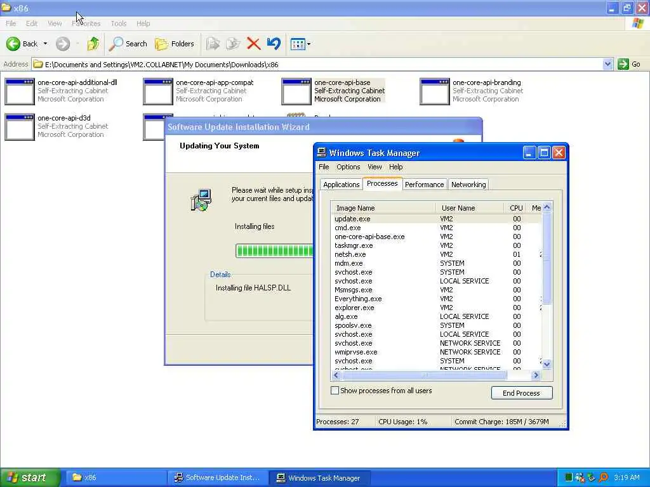Click process list scroll up arrow
The height and width of the screenshot is (487, 650).
(x=547, y=207)
